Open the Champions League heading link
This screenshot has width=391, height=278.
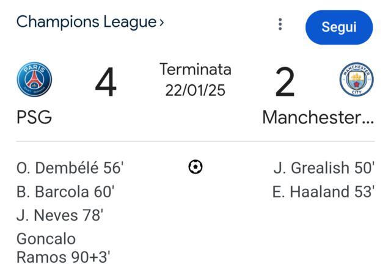[x=86, y=22]
